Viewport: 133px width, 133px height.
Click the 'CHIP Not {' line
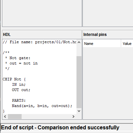point(14,79)
